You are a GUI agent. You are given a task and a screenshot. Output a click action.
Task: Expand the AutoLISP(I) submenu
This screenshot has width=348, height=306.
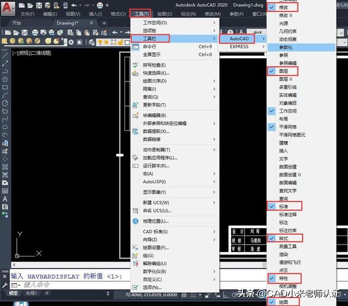coord(175,182)
